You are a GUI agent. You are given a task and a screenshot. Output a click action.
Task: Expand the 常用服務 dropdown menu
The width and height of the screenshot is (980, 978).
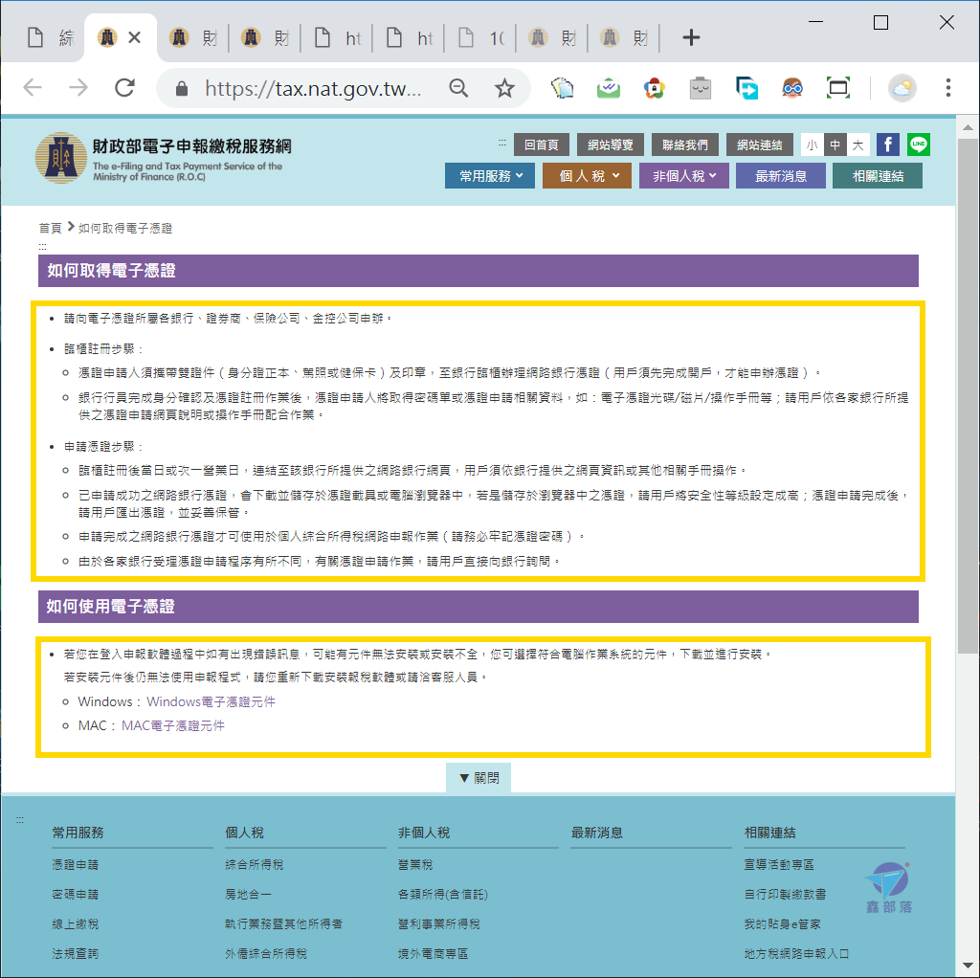coord(489,175)
